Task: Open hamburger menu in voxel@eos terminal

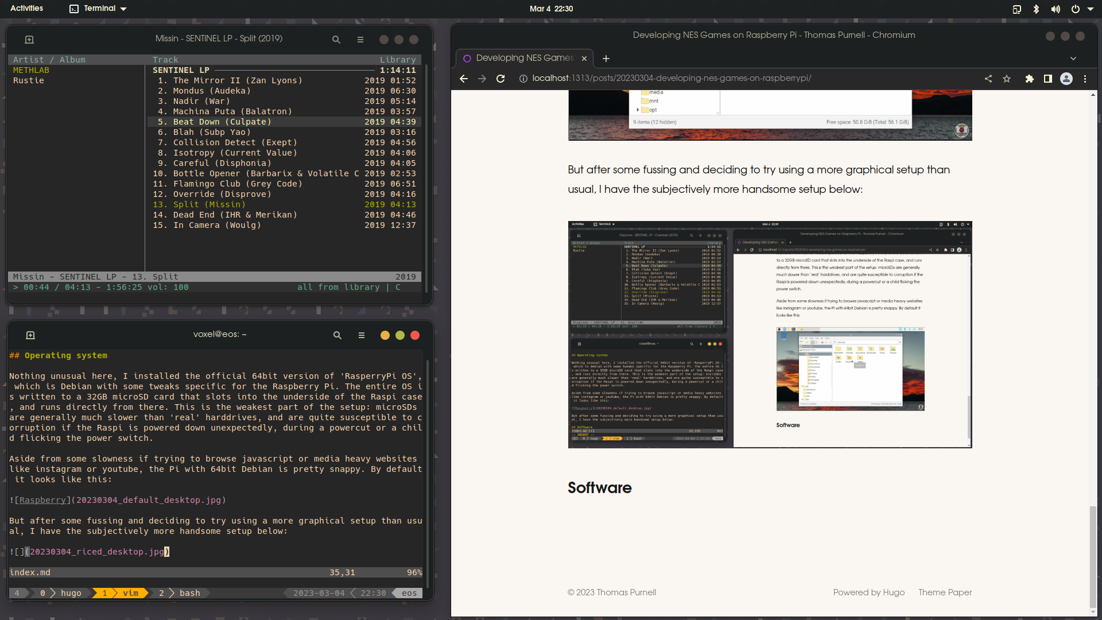Action: [x=362, y=335]
